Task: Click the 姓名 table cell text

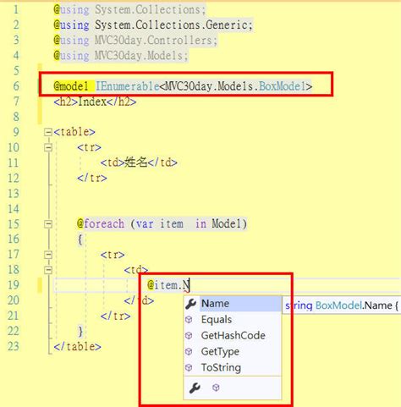Action: pos(136,162)
